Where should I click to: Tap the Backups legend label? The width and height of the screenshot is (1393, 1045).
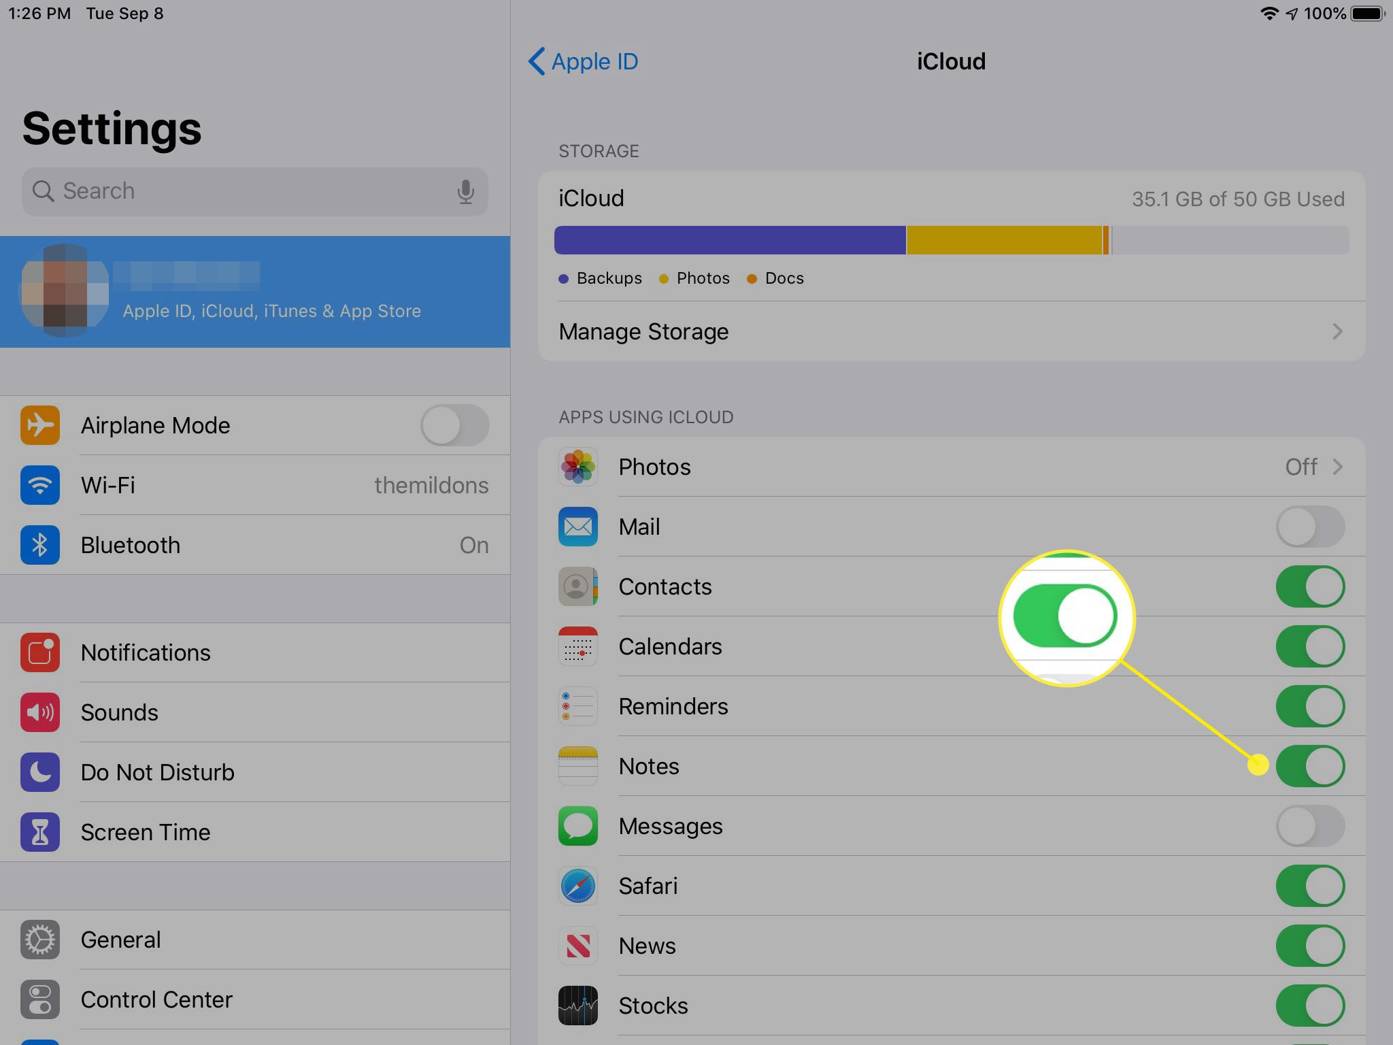609,278
